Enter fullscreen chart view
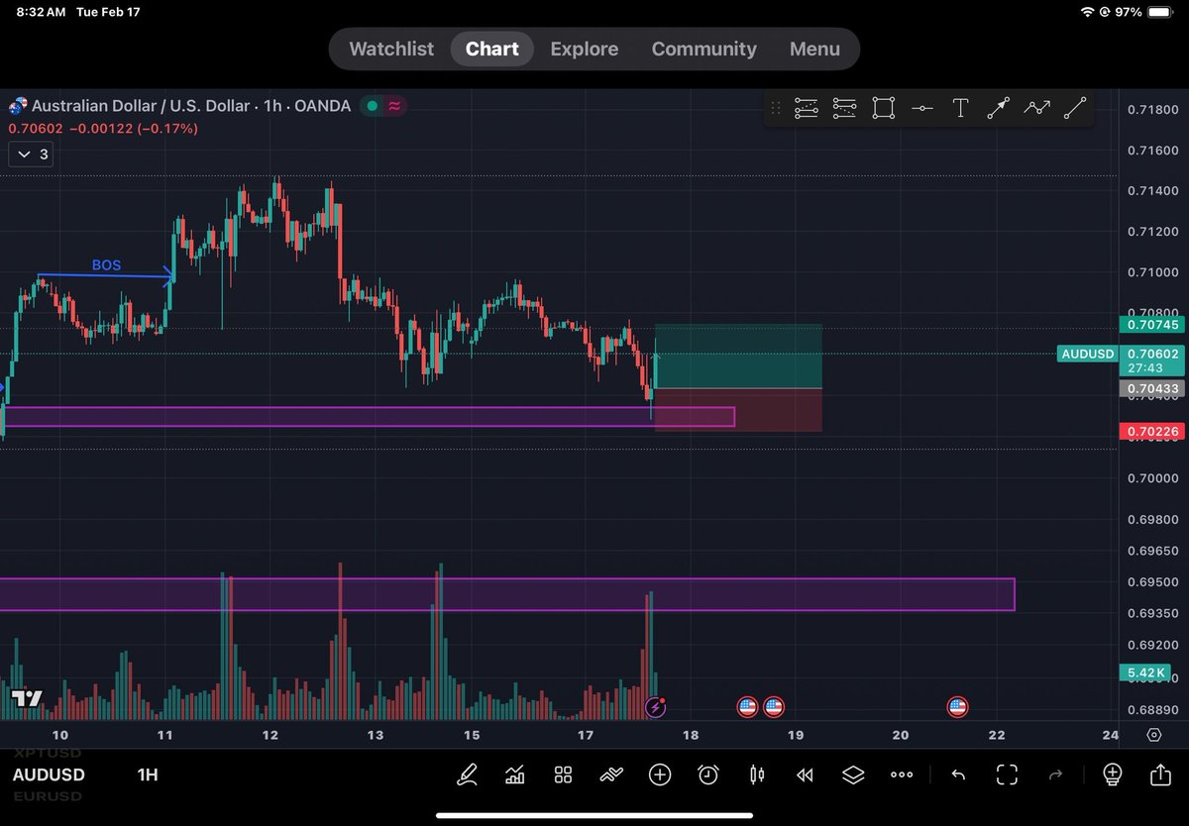 (1006, 774)
